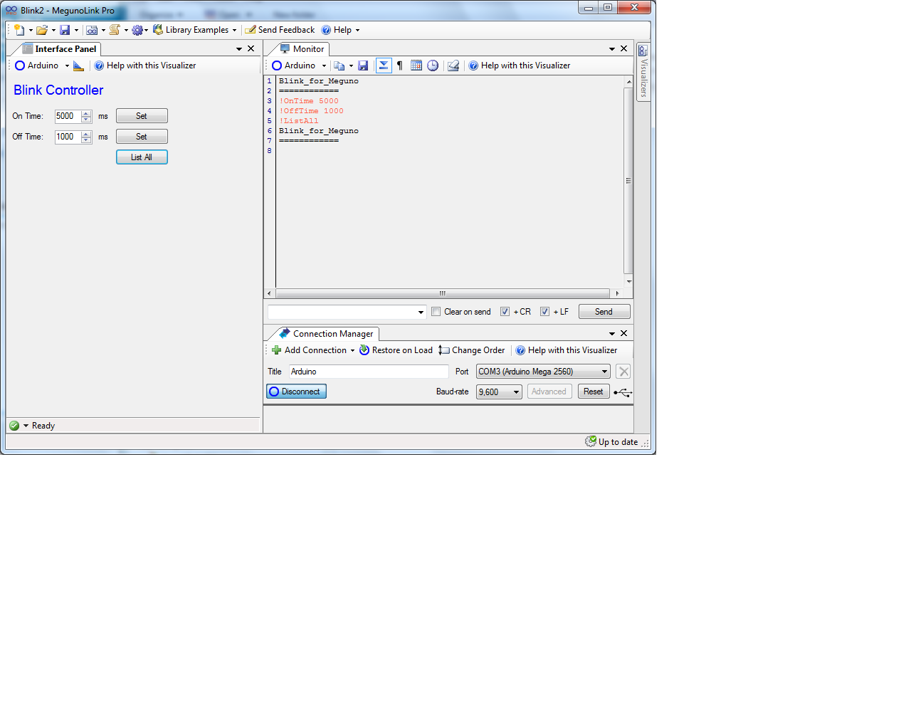911x709 pixels.
Task: Click the connection Title input field
Action: point(369,372)
